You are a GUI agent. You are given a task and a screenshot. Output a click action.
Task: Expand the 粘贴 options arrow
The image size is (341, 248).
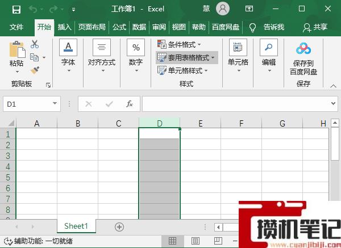[17, 72]
